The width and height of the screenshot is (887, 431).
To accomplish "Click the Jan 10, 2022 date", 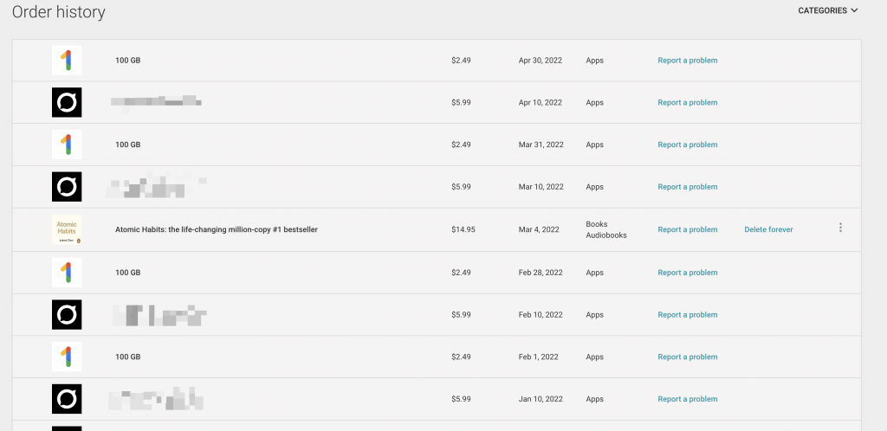I will [x=541, y=399].
